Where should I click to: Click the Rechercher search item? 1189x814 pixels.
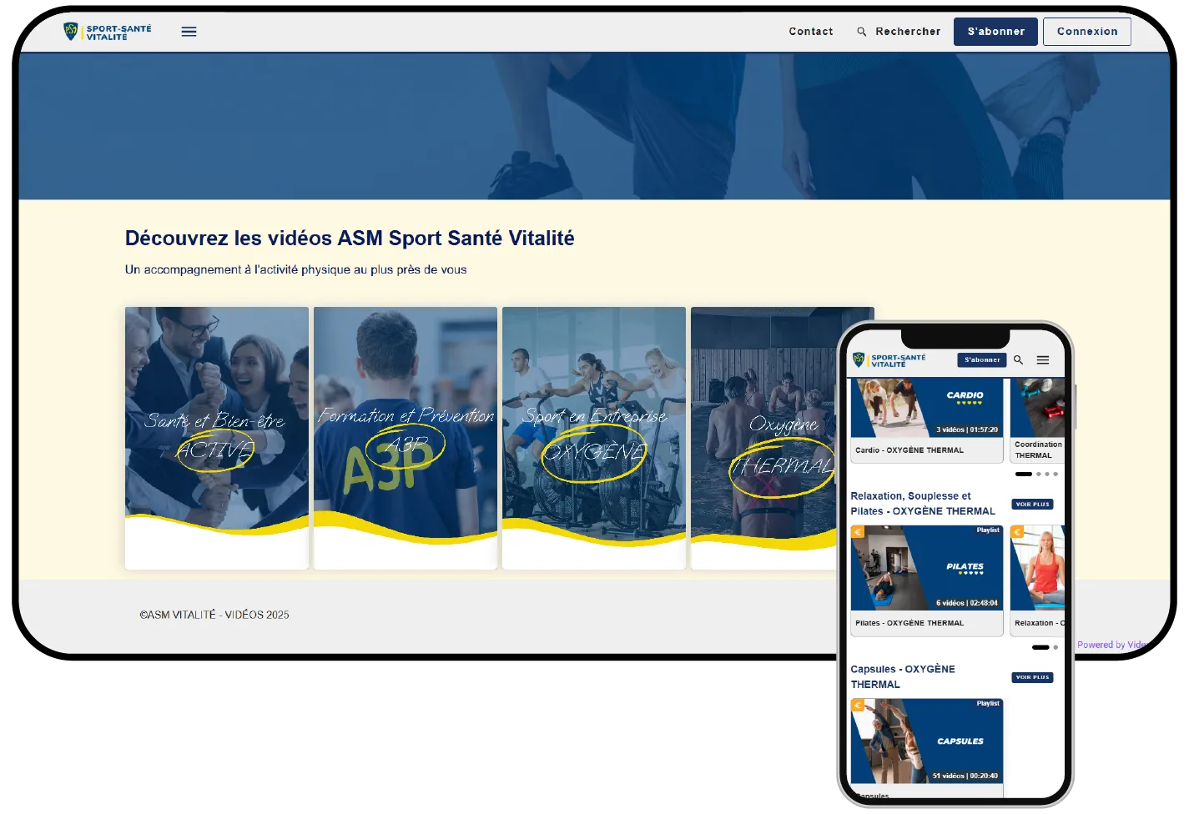coord(899,32)
